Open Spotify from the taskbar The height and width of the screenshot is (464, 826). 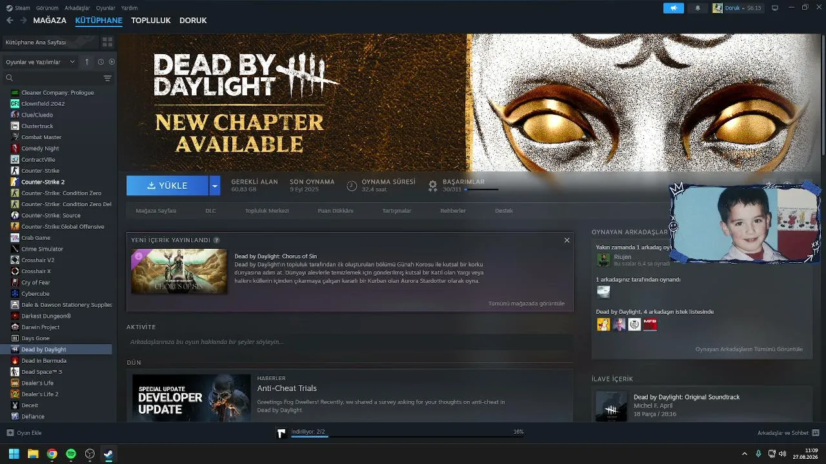71,454
